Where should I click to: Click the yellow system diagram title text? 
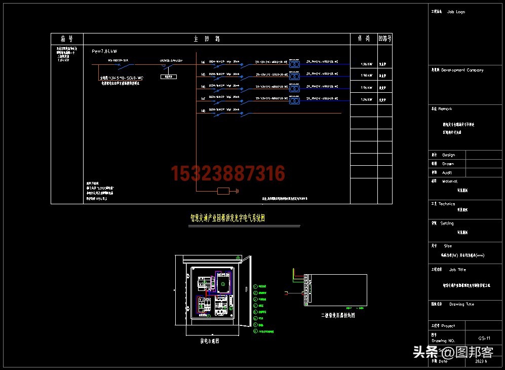[x=227, y=218]
